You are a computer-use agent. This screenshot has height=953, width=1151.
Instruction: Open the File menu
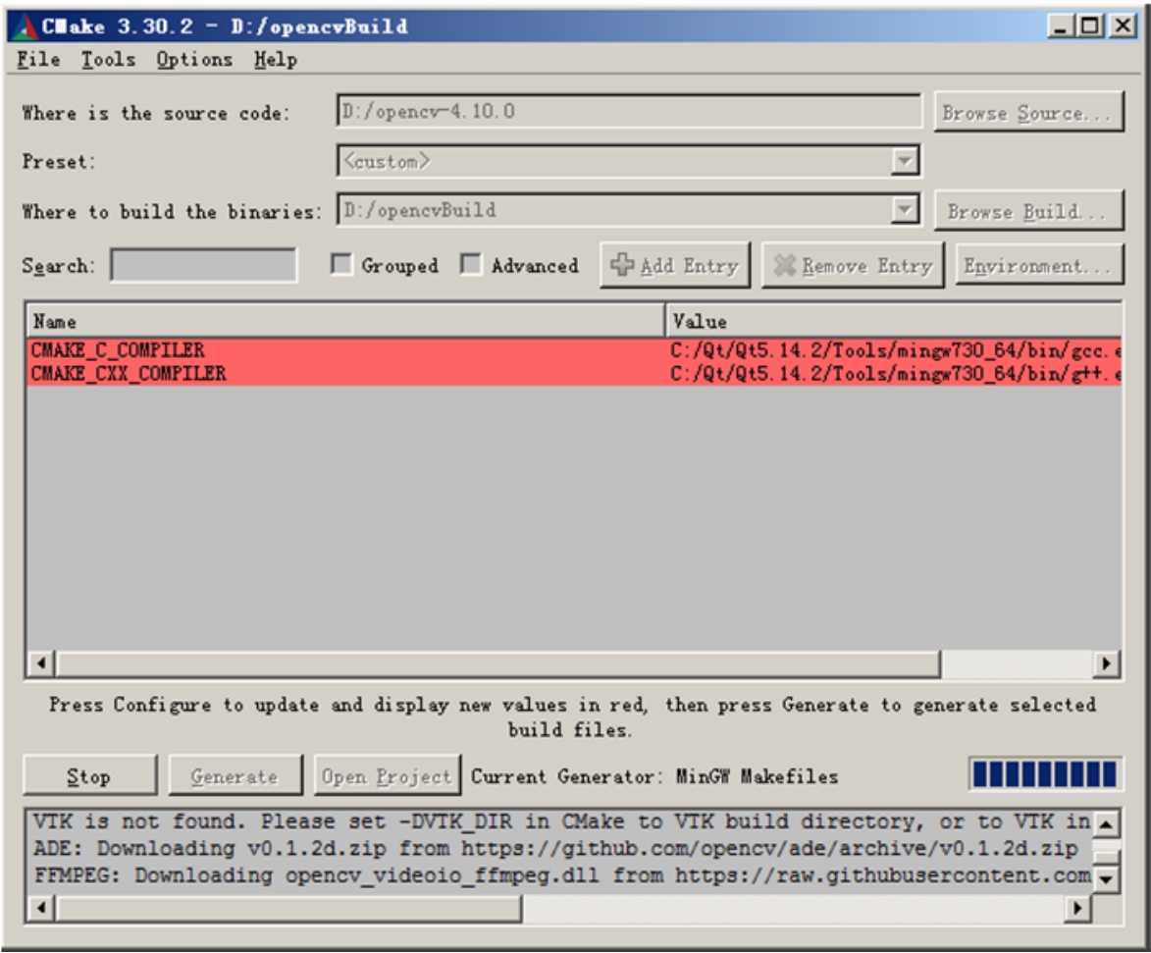point(39,60)
